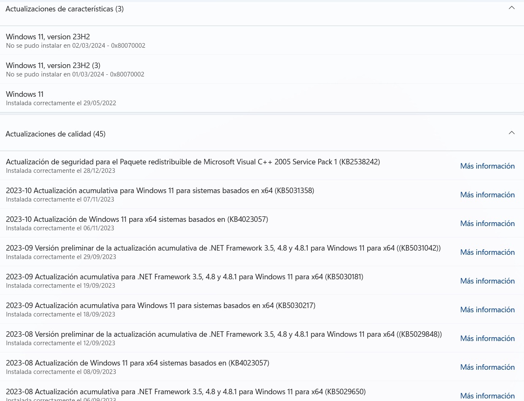Open Más información for KB5031042 update
The height and width of the screenshot is (401, 524).
(x=487, y=252)
